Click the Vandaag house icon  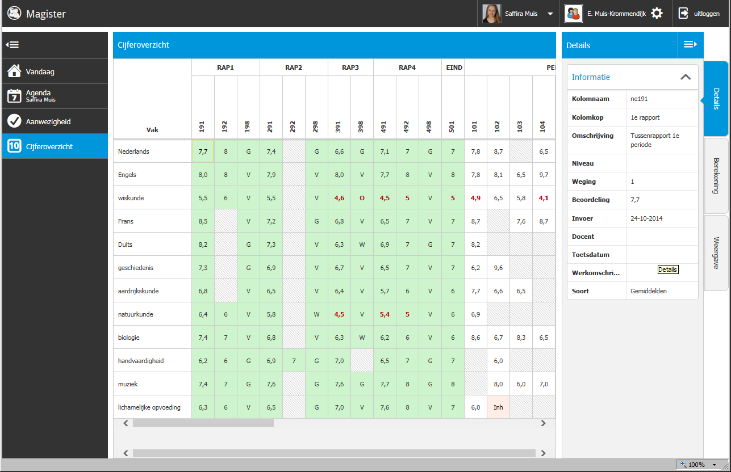pos(14,71)
